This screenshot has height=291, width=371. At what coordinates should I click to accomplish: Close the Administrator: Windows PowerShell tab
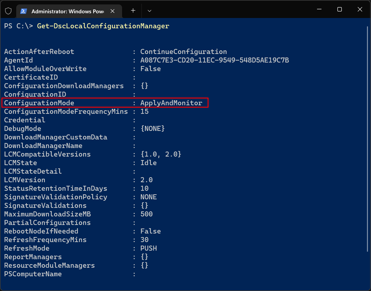pos(112,11)
